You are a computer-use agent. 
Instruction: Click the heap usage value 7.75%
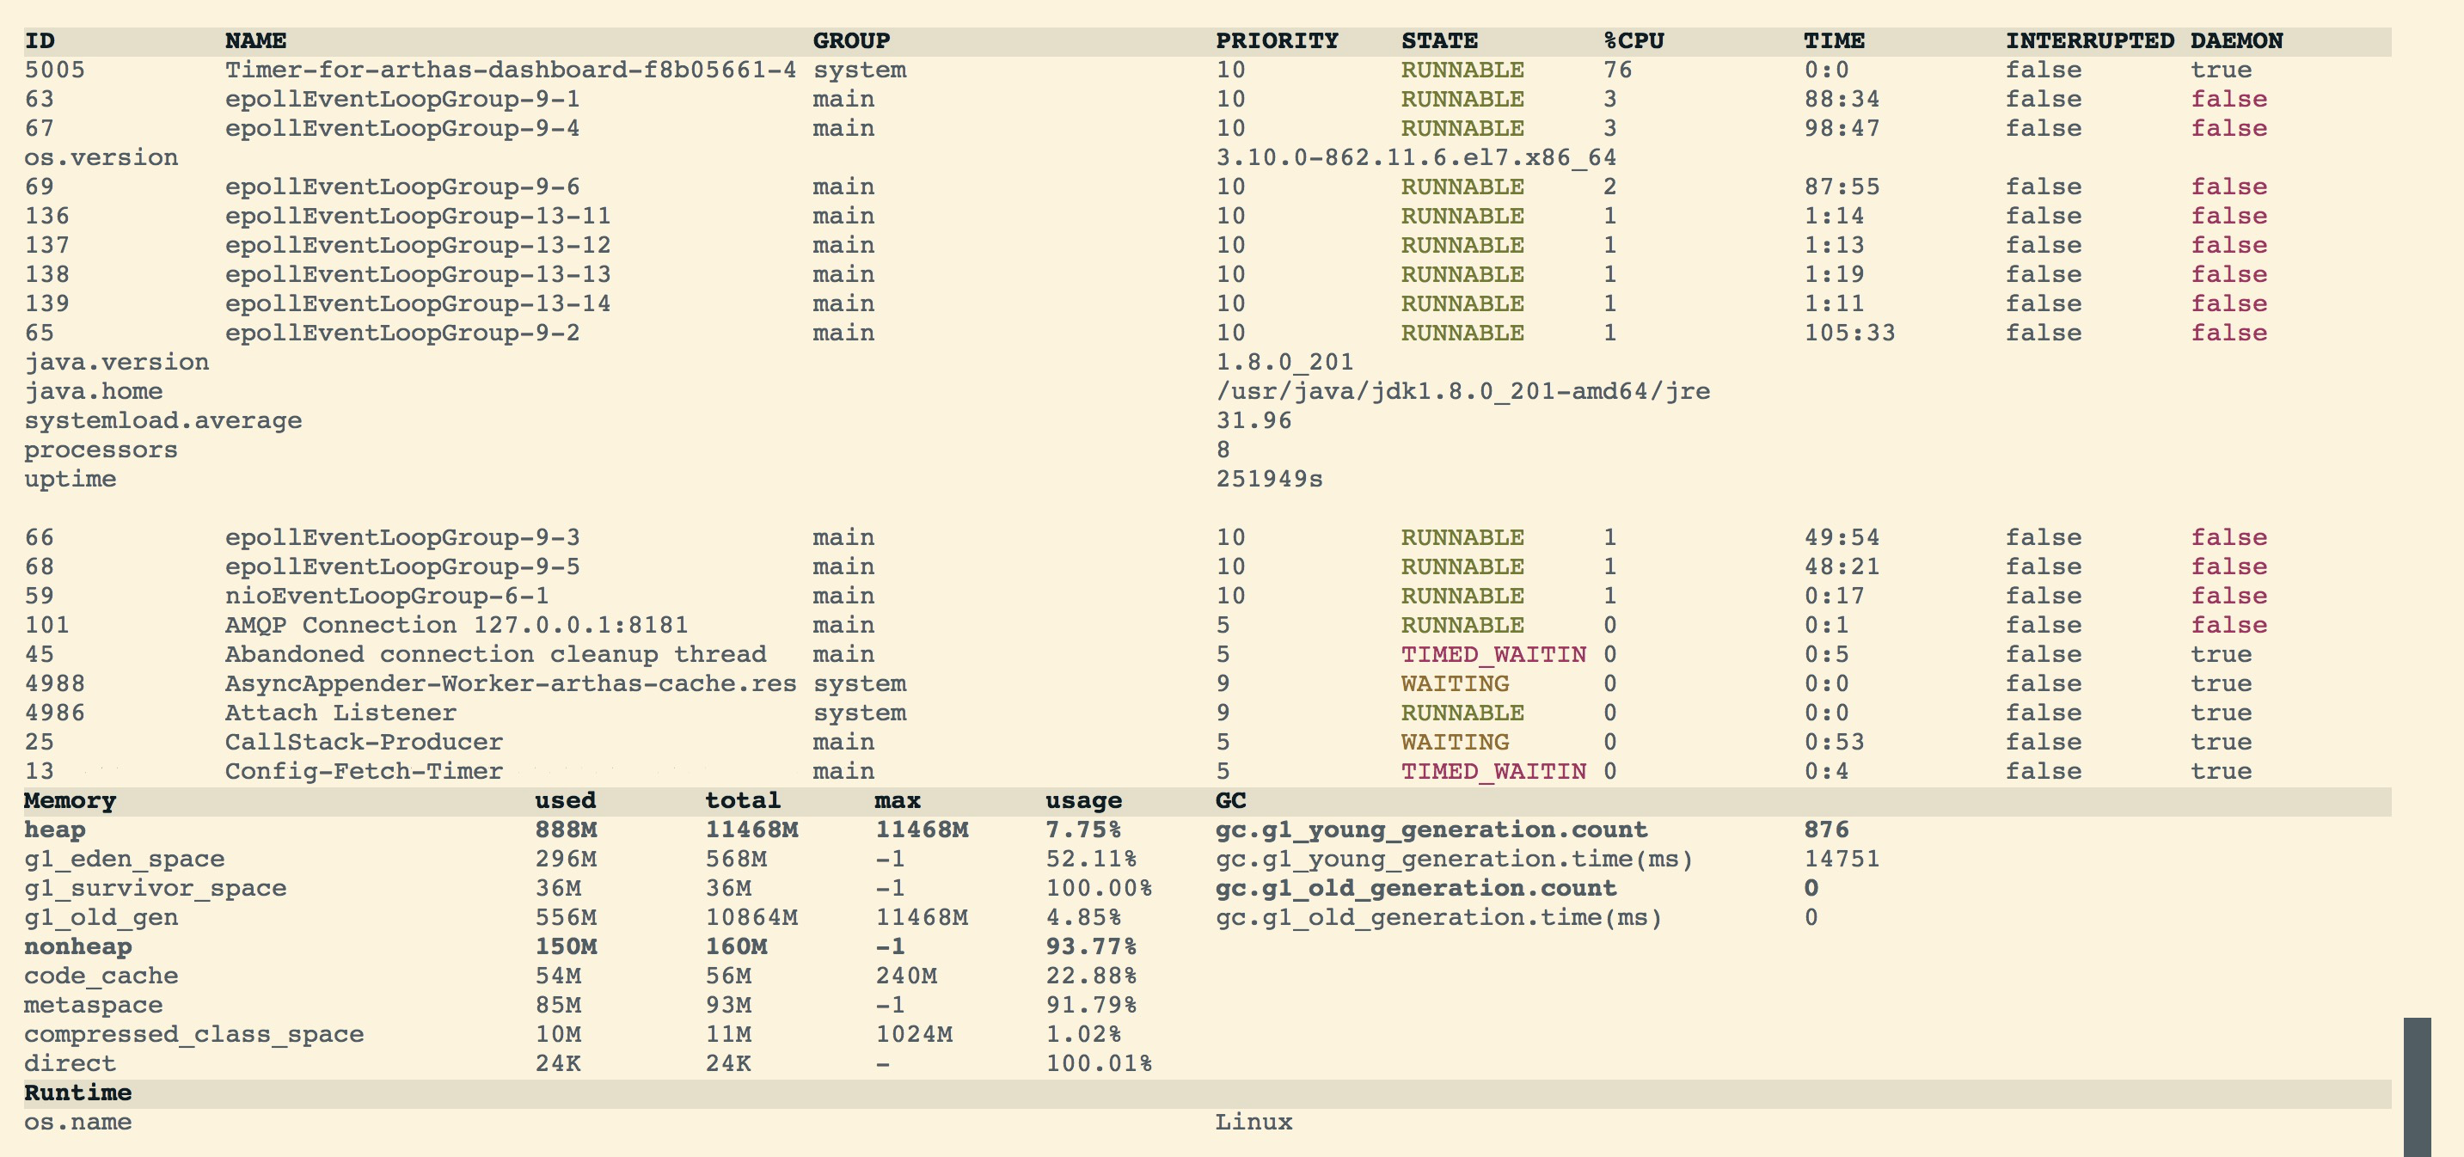1082,830
